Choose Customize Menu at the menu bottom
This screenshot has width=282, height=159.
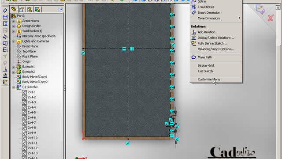pos(216,79)
